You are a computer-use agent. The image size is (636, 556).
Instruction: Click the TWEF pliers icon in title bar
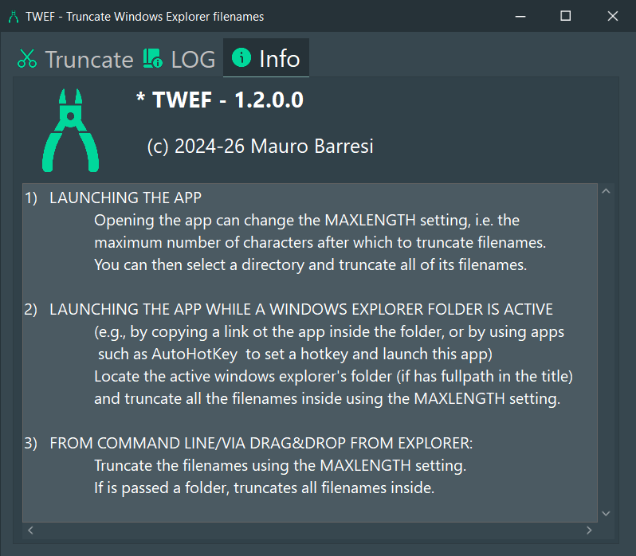point(14,17)
